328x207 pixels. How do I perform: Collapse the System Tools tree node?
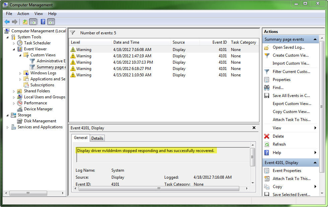(7, 37)
